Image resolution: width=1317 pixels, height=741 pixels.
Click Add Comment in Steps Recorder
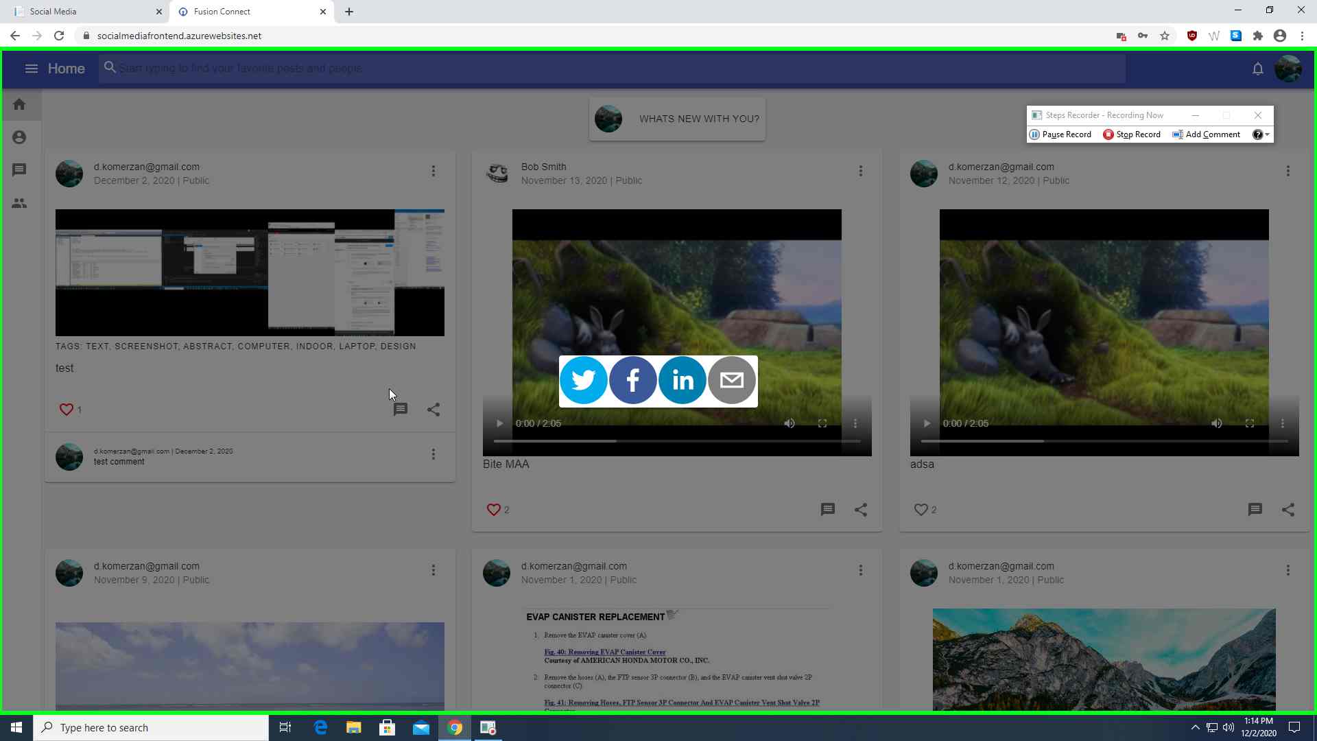[x=1206, y=134]
